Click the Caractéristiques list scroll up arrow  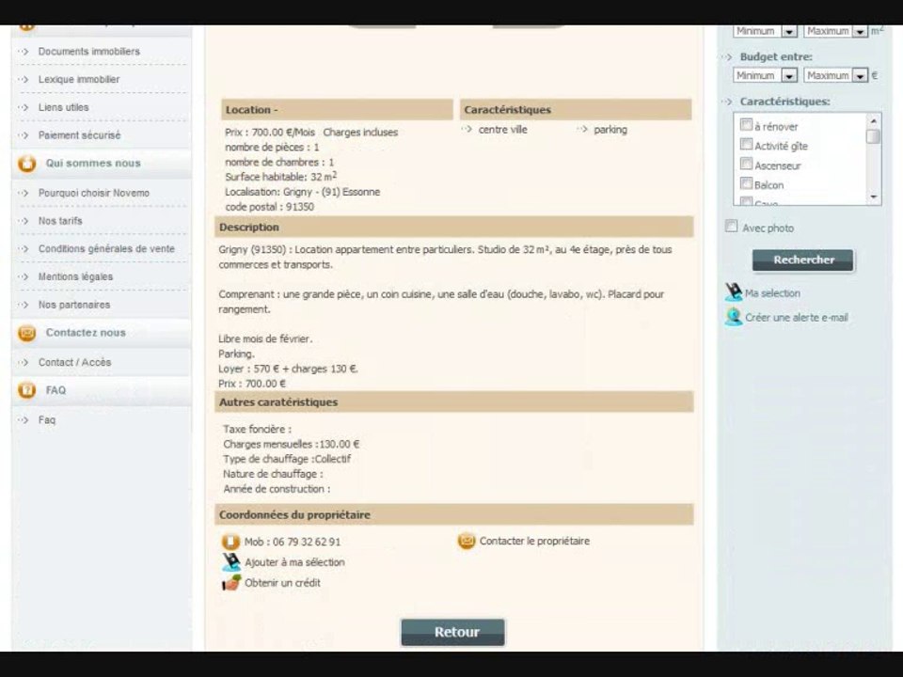click(x=873, y=121)
